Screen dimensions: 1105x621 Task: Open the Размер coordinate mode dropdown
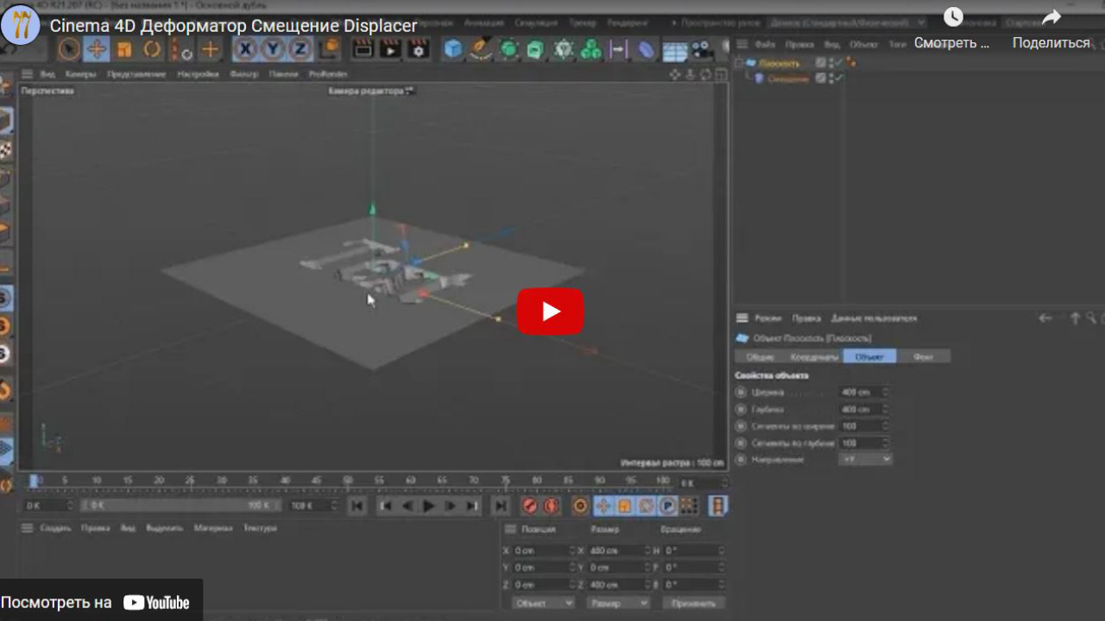[x=618, y=603]
